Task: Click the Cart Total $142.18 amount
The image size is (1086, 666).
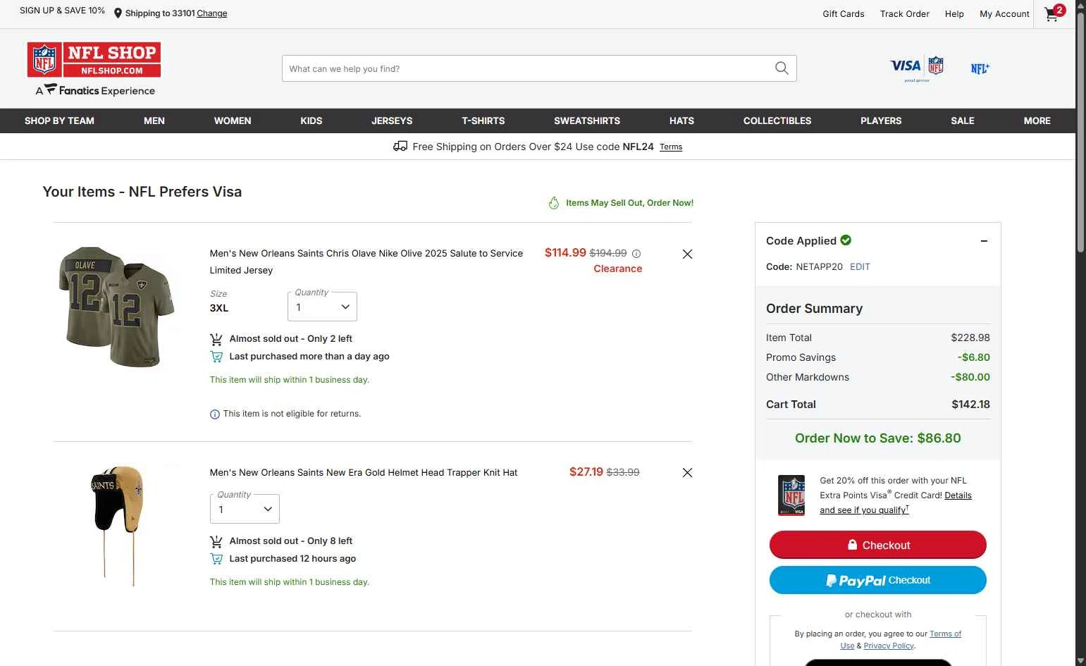Action: point(970,405)
